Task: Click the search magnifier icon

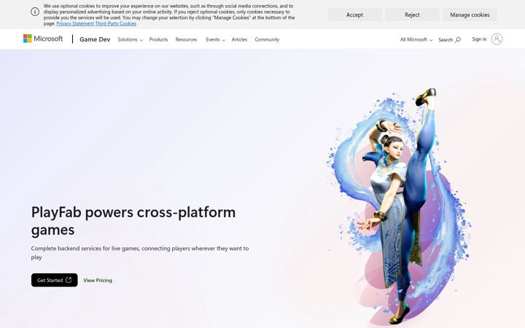Action: (458, 40)
